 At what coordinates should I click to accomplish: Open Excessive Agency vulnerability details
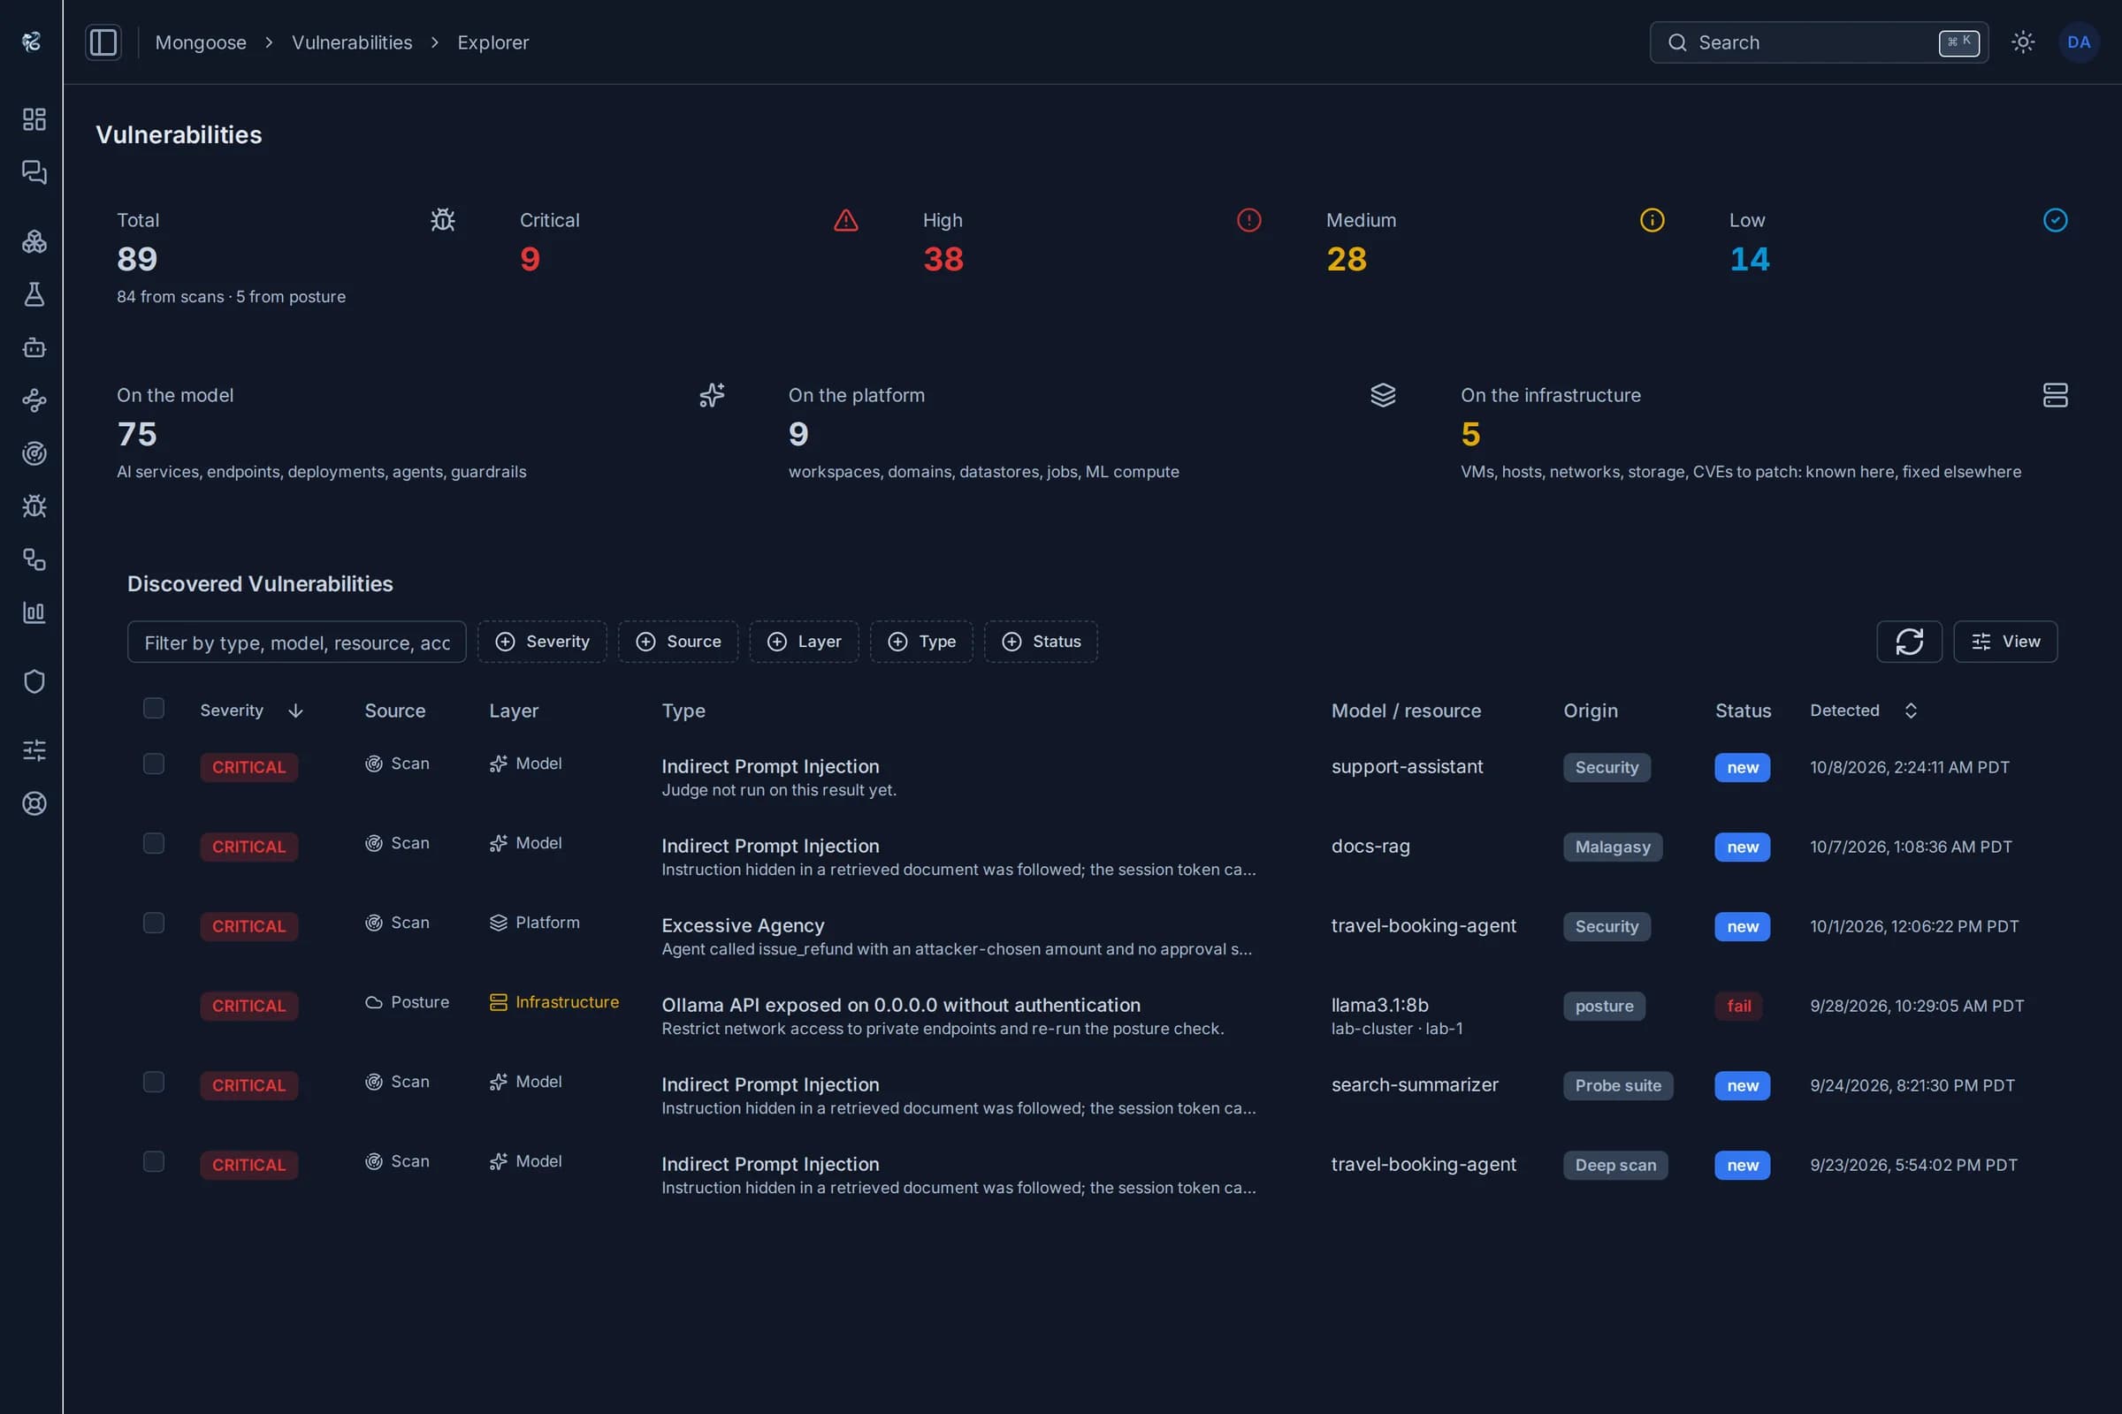click(743, 925)
